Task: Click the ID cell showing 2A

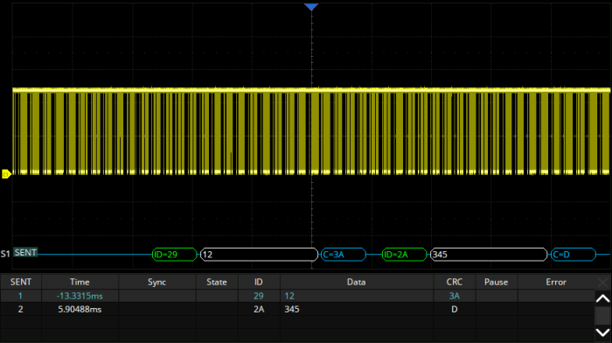Action: pyautogui.click(x=259, y=309)
